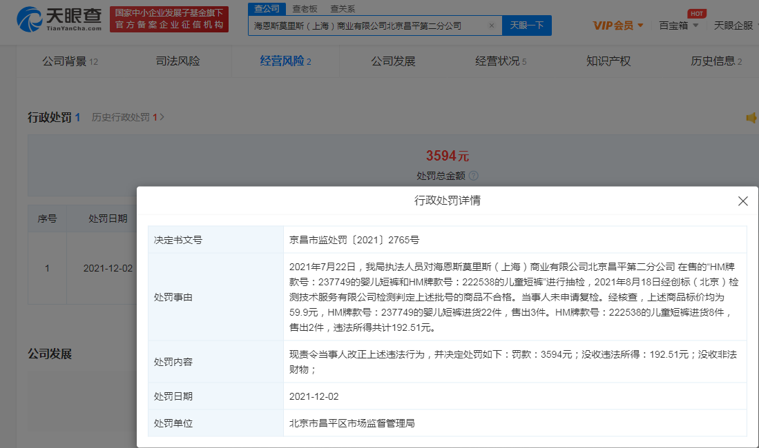Close the 行政处罚详情 dialog
This screenshot has height=448, width=759.
[743, 201]
